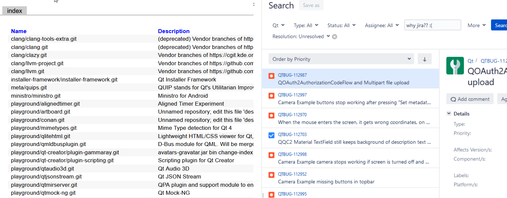Click the Add comment button

tap(470, 99)
